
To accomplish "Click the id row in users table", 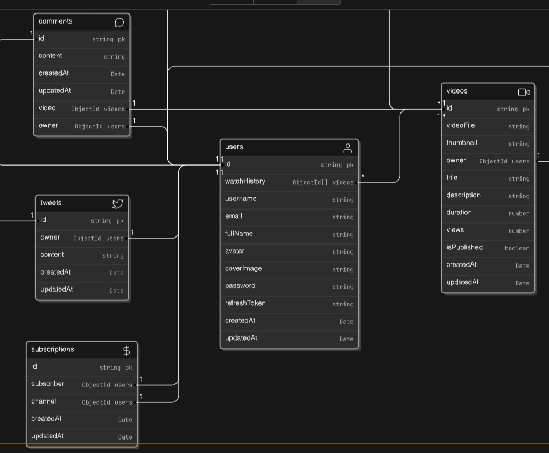I will tap(289, 165).
